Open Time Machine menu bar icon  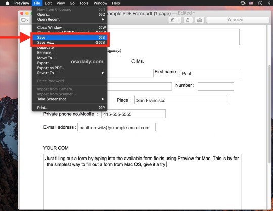click(260, 3)
